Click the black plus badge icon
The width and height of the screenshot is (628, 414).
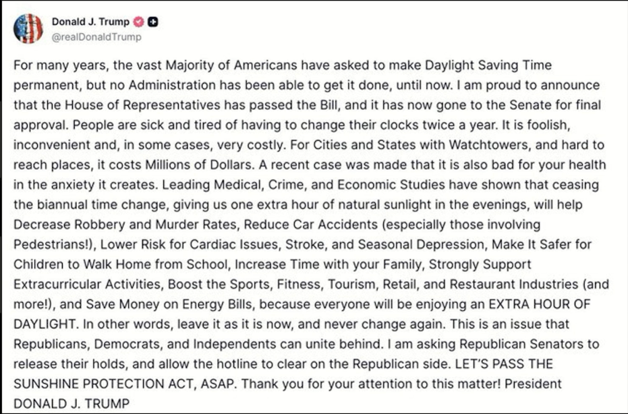(x=152, y=22)
